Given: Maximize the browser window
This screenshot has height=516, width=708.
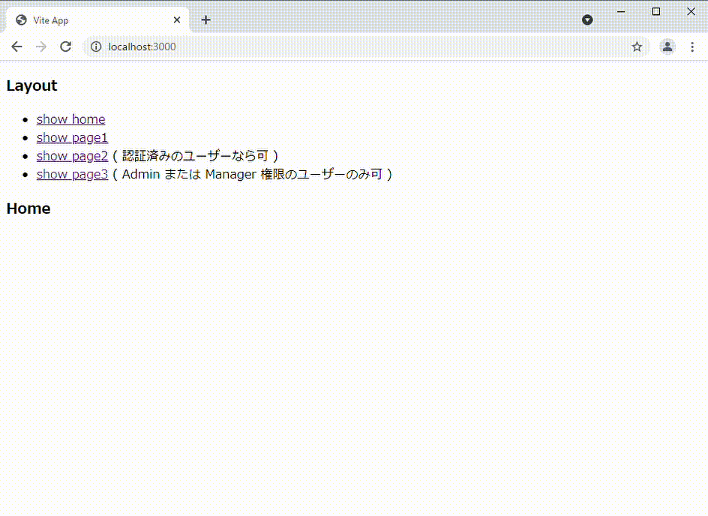Looking at the screenshot, I should [656, 12].
